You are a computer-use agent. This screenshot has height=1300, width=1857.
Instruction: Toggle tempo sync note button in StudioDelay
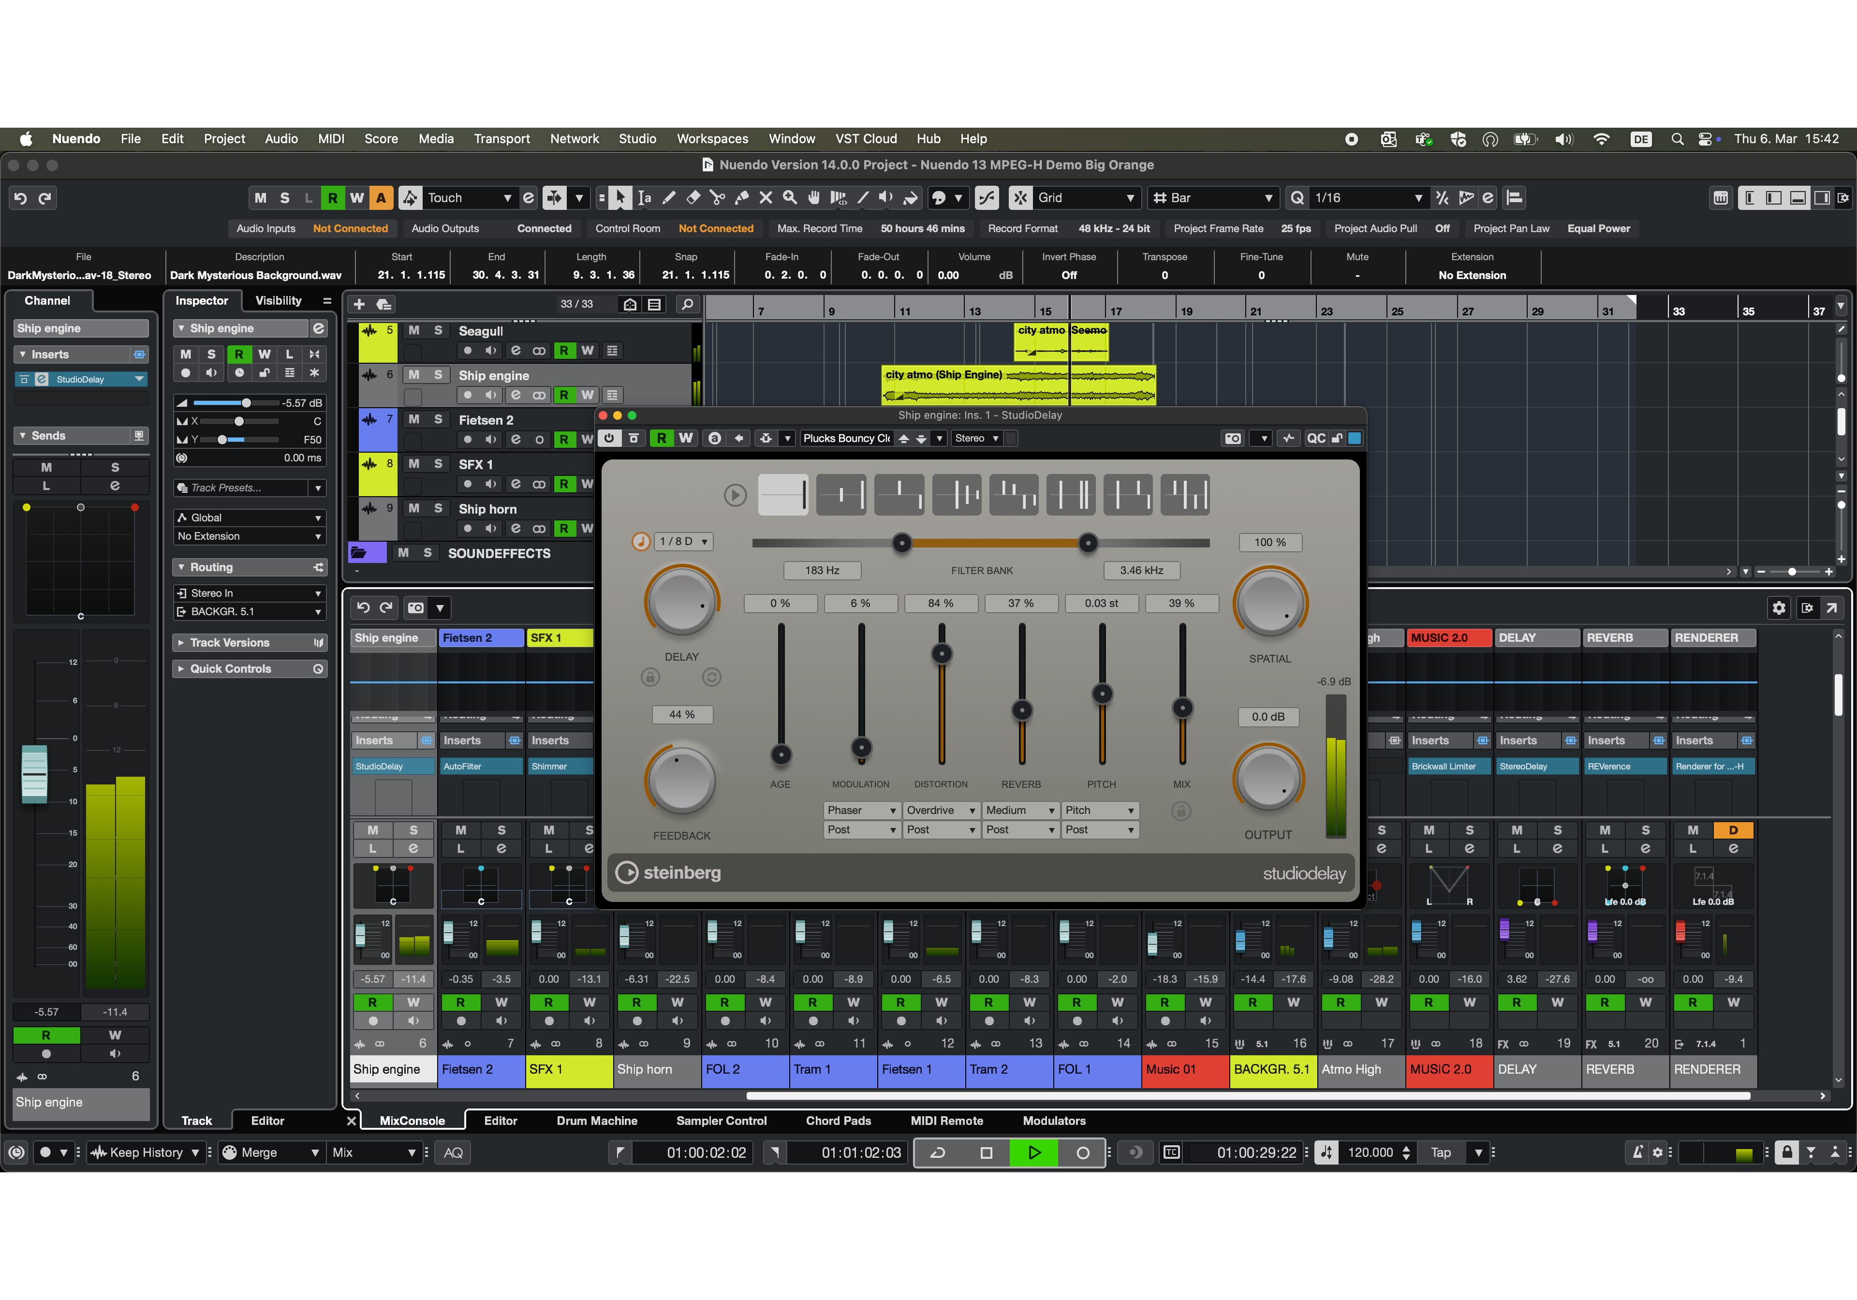coord(641,541)
